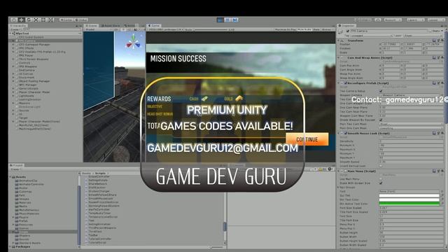Toggle Two Camera Setup checkbox

coord(381,91)
